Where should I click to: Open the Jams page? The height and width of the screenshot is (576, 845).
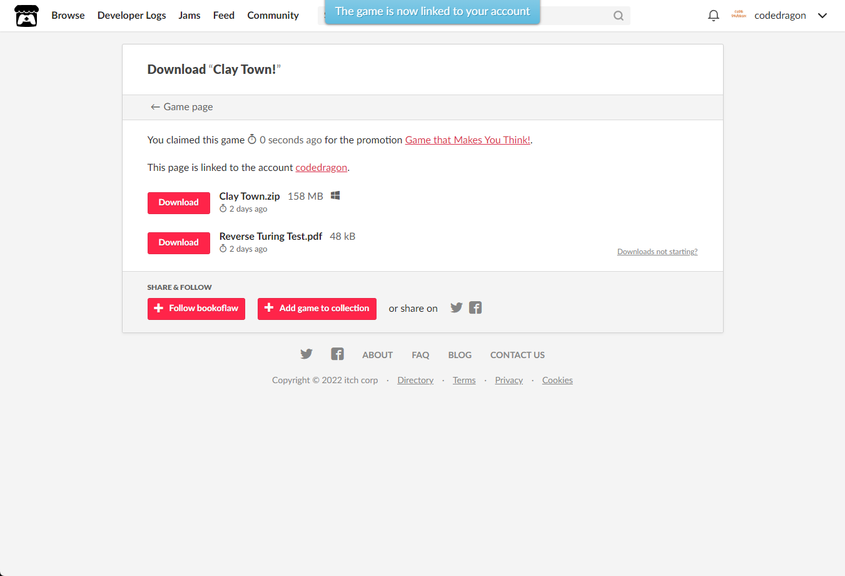tap(190, 15)
